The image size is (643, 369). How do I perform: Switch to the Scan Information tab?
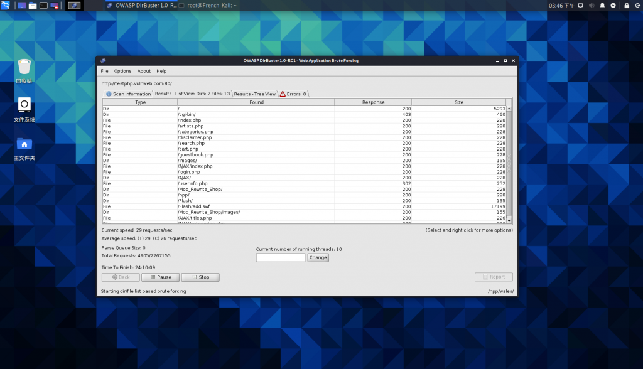[128, 94]
